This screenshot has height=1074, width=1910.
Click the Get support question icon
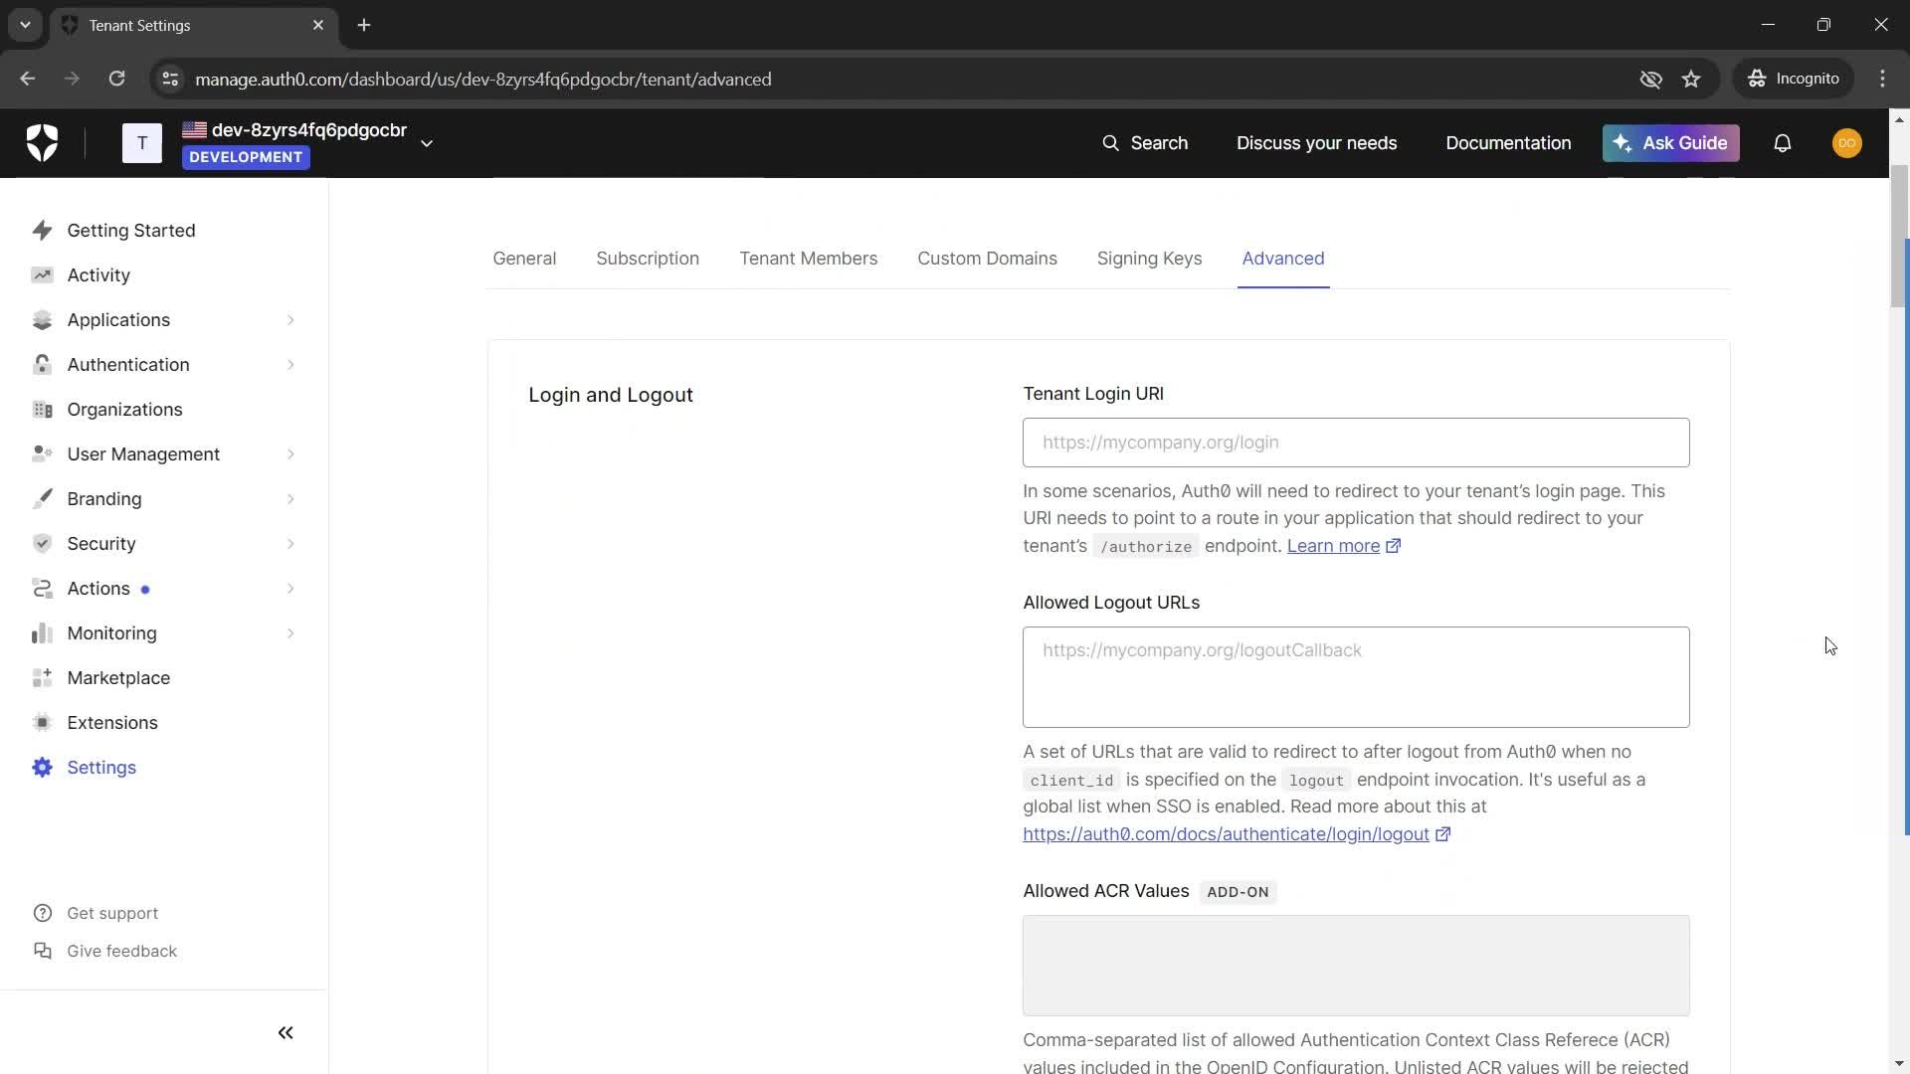coord(43,913)
